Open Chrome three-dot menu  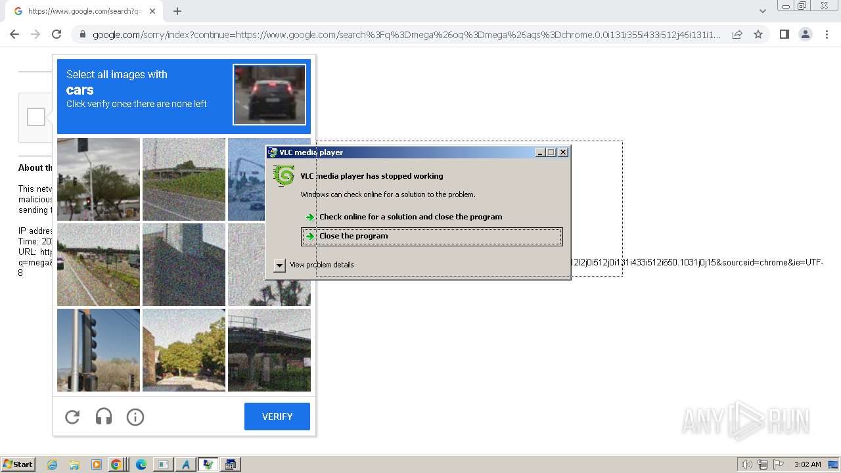827,34
